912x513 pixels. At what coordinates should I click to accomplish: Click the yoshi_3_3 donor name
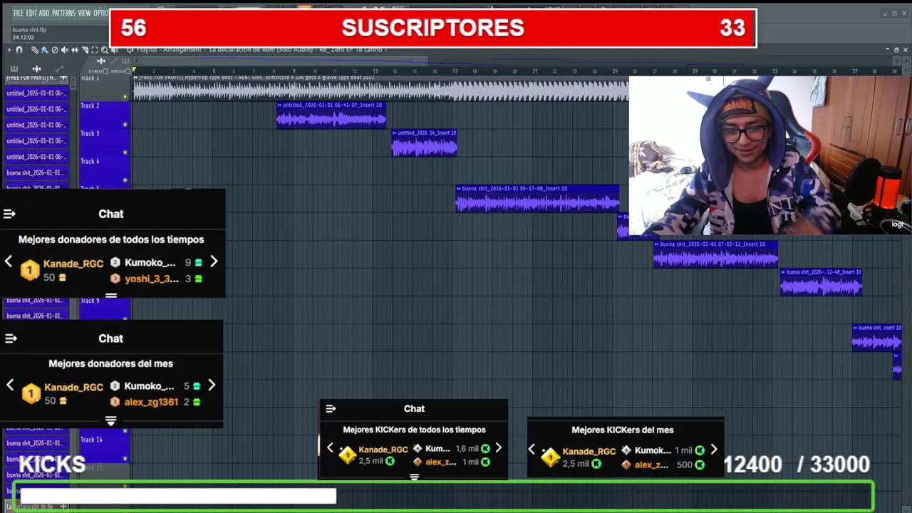pos(152,279)
